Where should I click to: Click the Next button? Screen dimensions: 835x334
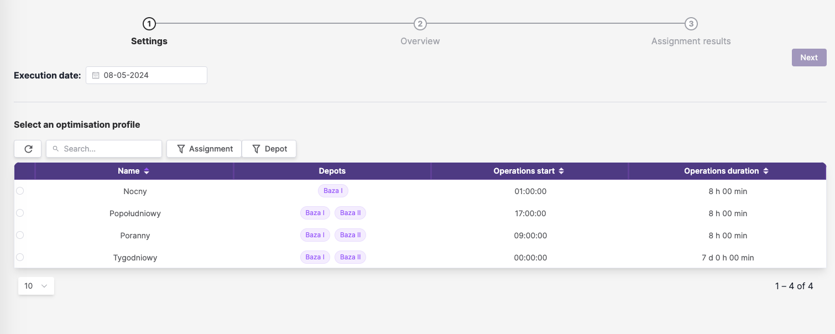pyautogui.click(x=809, y=58)
